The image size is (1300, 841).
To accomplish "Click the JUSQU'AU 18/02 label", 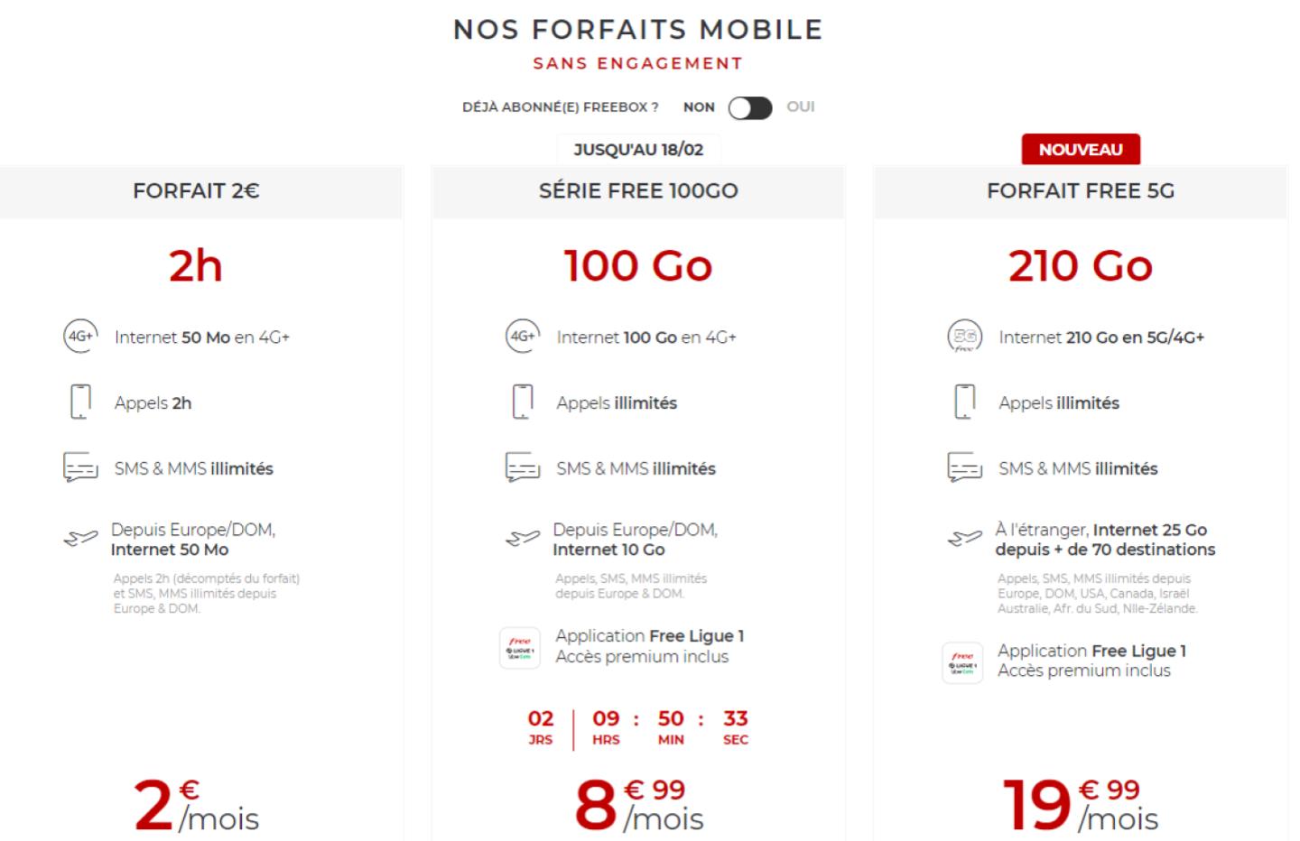I will (x=638, y=150).
